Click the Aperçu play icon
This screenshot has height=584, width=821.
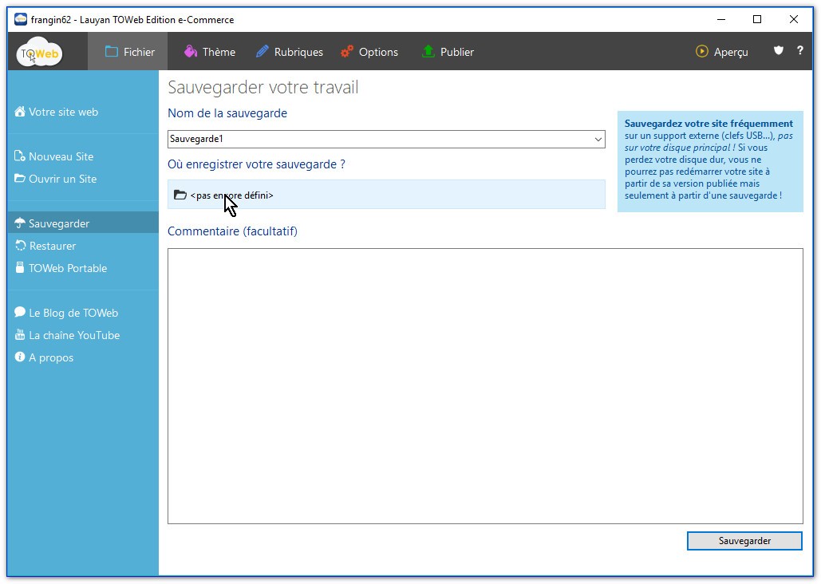[x=702, y=51]
